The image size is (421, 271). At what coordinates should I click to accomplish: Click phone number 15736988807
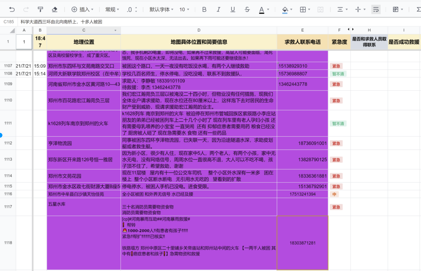click(x=293, y=74)
